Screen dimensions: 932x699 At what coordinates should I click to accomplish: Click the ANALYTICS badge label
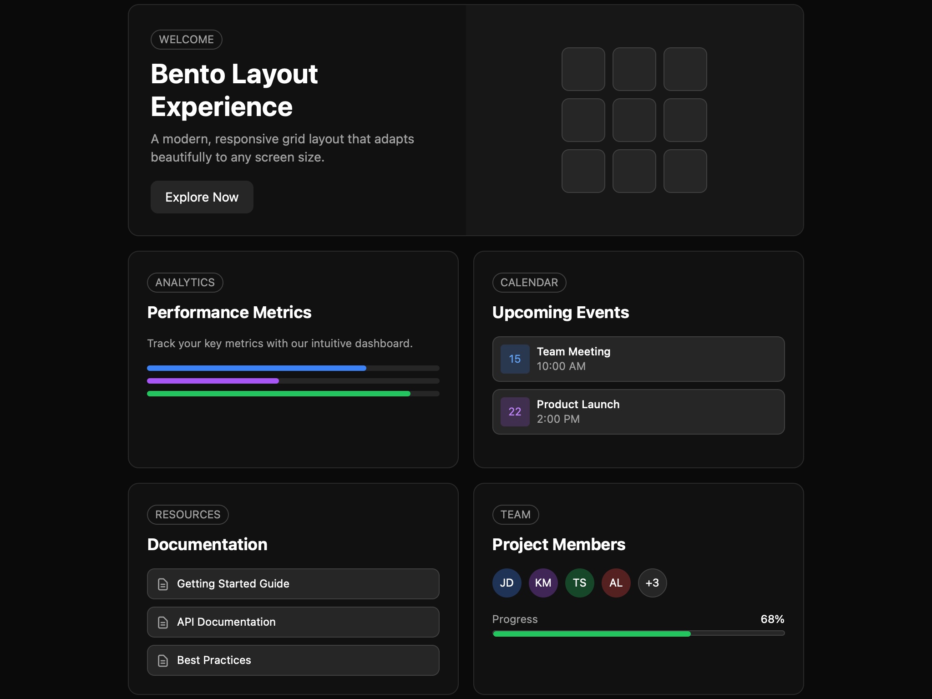click(x=185, y=282)
